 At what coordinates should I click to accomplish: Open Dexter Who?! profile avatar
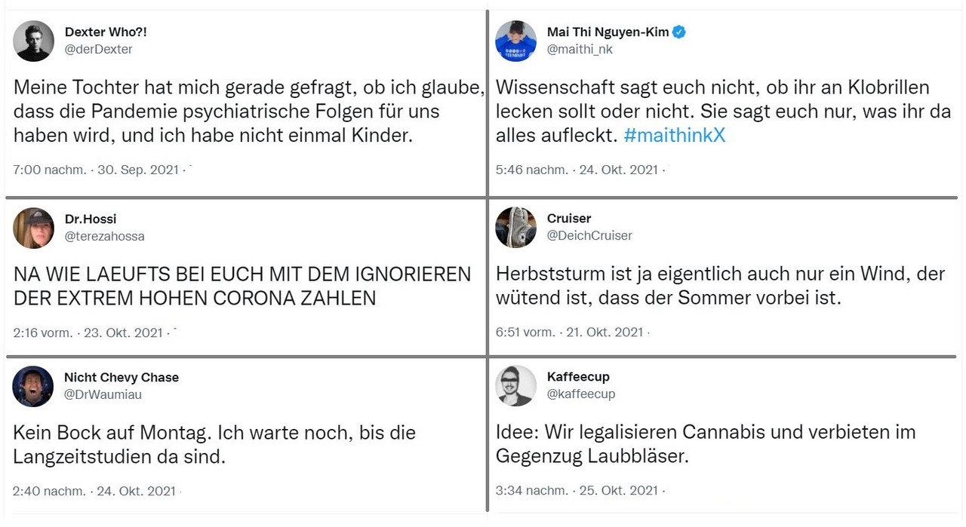click(34, 41)
